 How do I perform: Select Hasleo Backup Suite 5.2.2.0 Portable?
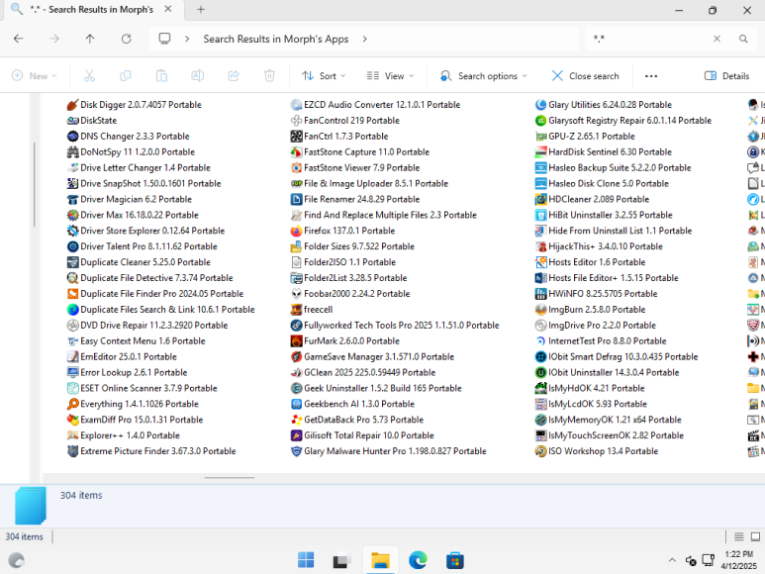tap(614, 168)
